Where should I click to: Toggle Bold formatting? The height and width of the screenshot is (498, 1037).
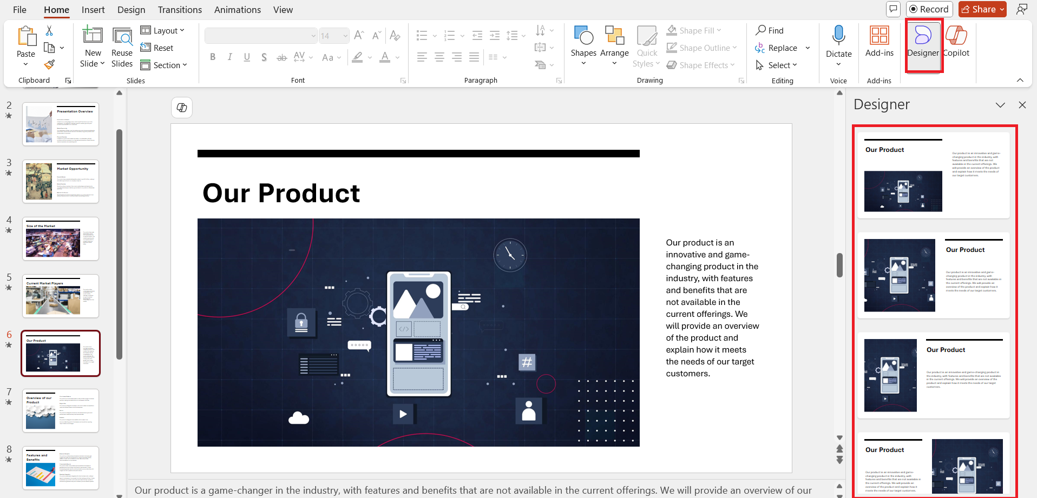tap(213, 57)
